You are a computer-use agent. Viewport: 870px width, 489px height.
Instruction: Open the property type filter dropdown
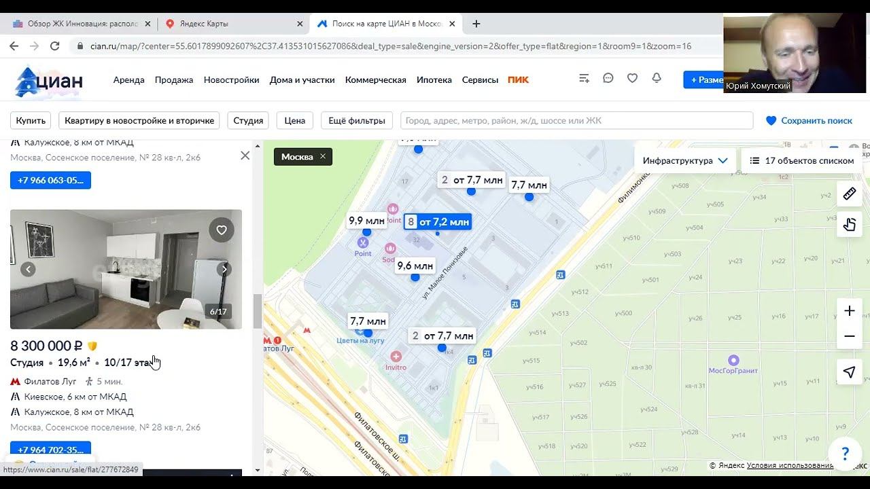click(x=139, y=120)
